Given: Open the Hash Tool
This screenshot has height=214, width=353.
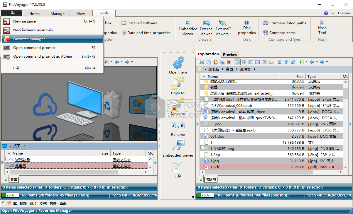Looking at the screenshot, I should click(x=322, y=28).
